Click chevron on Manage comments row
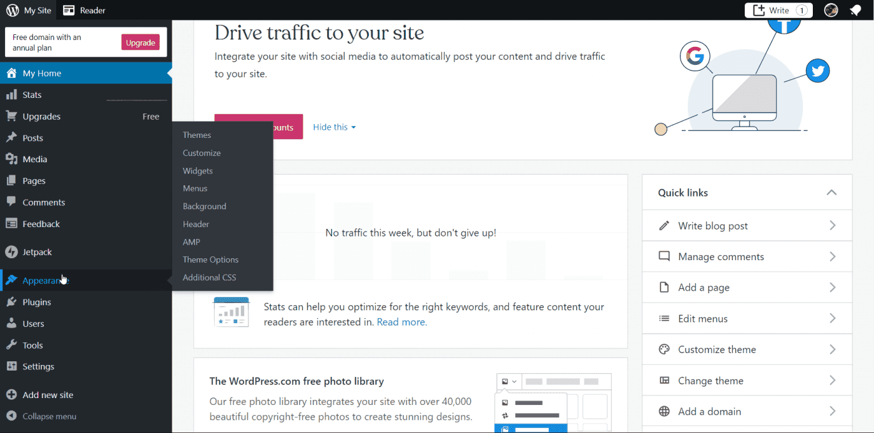This screenshot has width=874, height=433. coord(832,256)
